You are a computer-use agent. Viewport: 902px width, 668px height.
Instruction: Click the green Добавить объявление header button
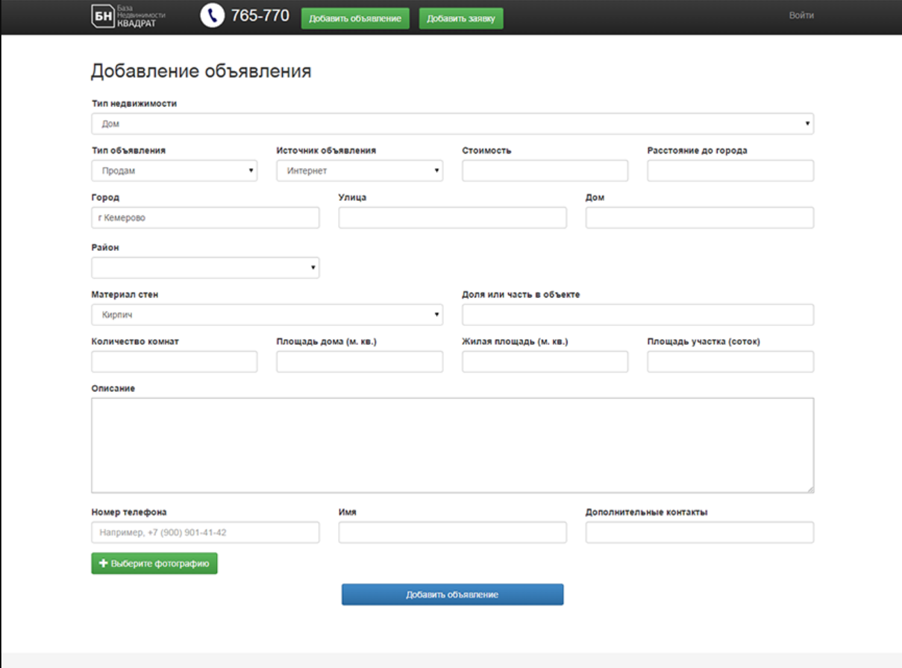(355, 19)
